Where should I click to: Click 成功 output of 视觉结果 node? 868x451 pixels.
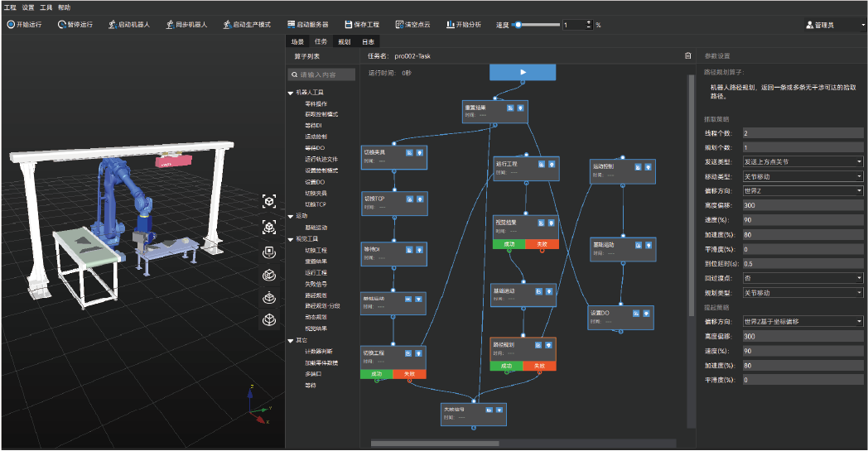click(509, 244)
